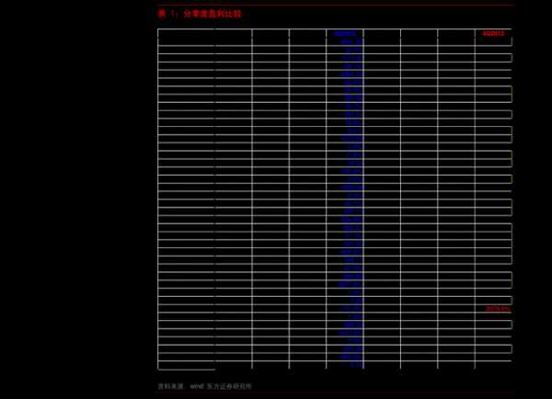The image size is (552, 399).
Task: Click the last-column cell directly below the red header
Action: click(493, 42)
